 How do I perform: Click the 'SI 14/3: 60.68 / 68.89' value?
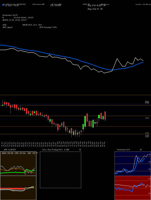pyautogui.click(x=24, y=18)
